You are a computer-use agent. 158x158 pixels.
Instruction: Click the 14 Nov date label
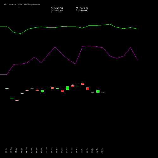pos(26,150)
